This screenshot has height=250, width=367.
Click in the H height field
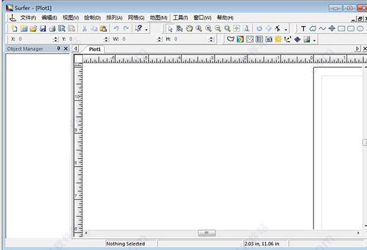(x=191, y=39)
